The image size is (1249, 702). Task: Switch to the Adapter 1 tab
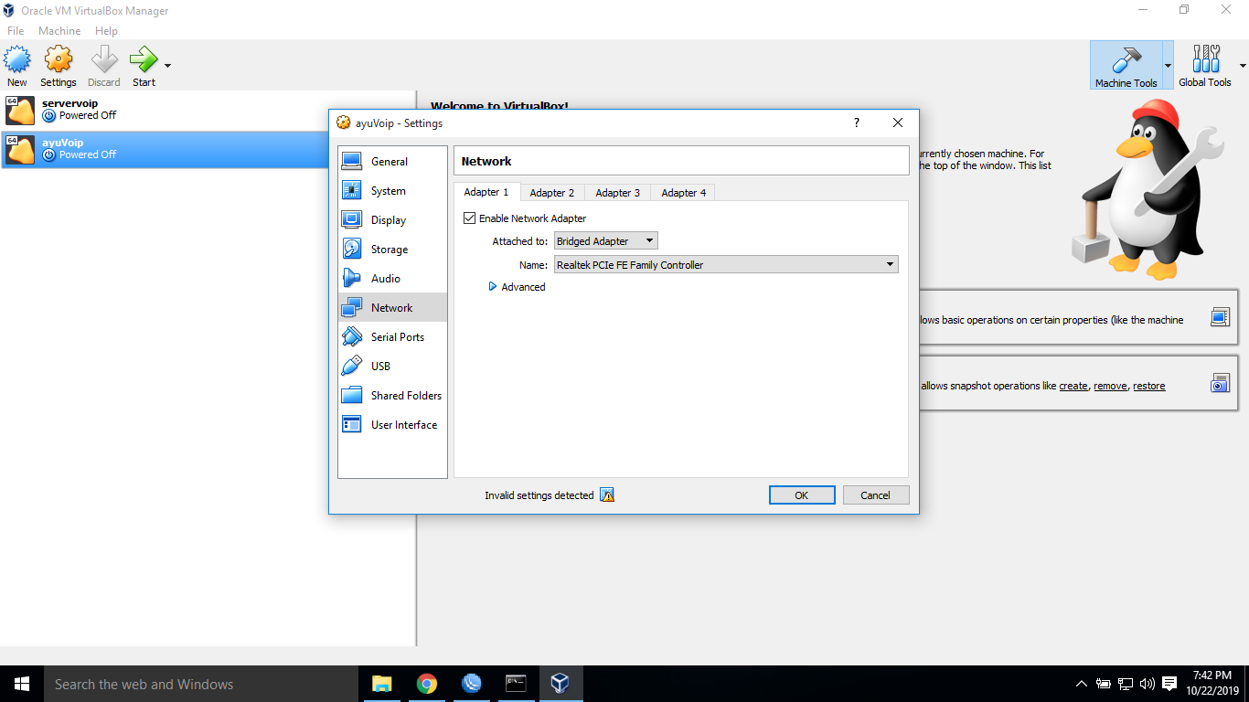(x=486, y=192)
